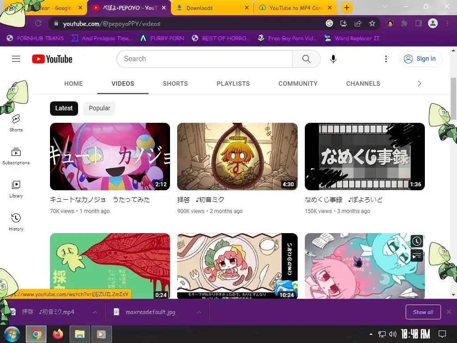This screenshot has width=457, height=343.
Task: Open media player from the taskbar
Action: pos(101,334)
